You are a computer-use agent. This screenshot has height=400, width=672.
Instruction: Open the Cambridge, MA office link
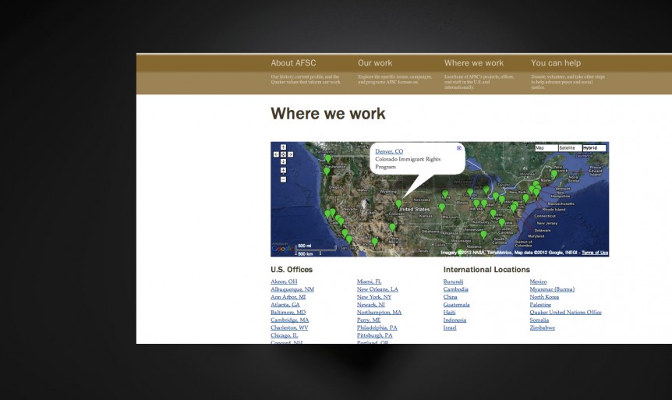point(290,320)
